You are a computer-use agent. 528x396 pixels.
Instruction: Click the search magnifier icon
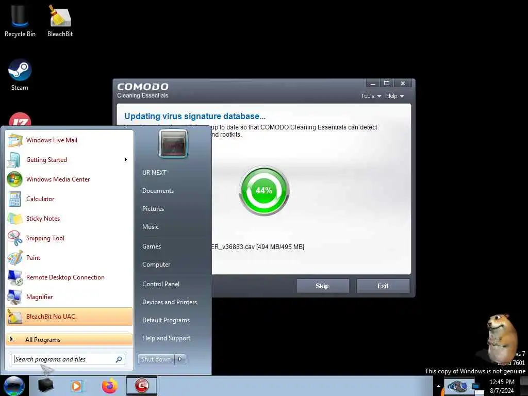click(119, 359)
